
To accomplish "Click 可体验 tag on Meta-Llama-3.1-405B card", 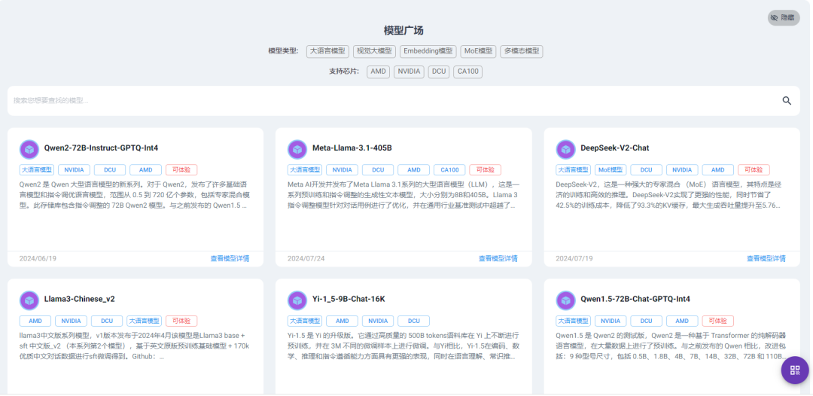I will pos(486,170).
